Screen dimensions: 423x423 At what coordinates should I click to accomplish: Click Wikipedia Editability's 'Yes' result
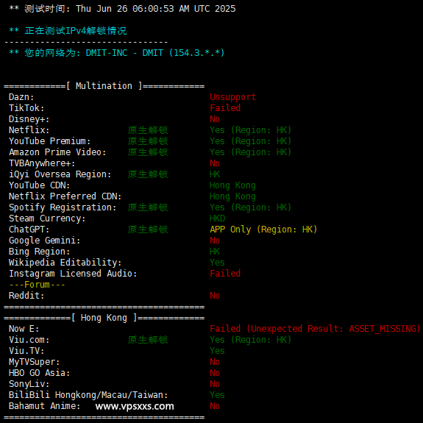coord(217,263)
